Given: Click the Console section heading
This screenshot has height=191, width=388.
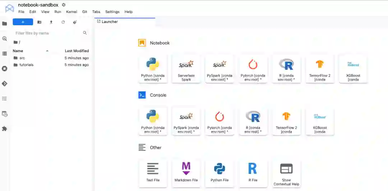Looking at the screenshot, I should pyautogui.click(x=158, y=95).
